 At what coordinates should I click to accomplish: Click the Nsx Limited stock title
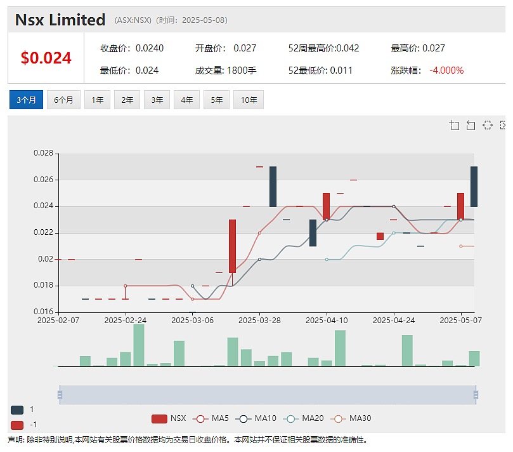point(60,20)
